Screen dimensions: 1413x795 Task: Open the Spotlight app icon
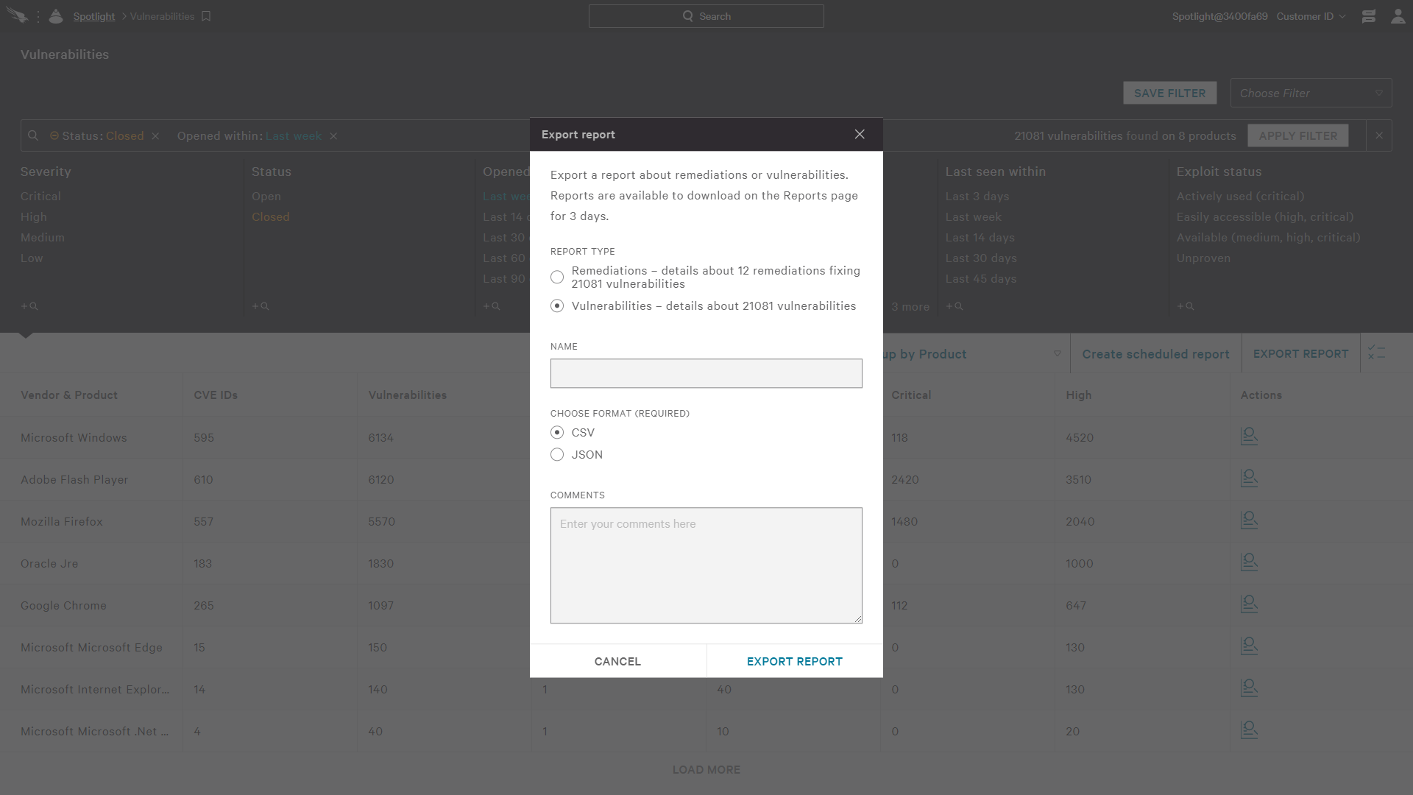coord(56,16)
